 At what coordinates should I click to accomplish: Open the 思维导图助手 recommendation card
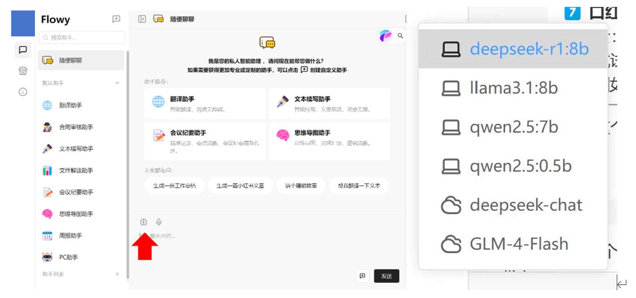329,141
